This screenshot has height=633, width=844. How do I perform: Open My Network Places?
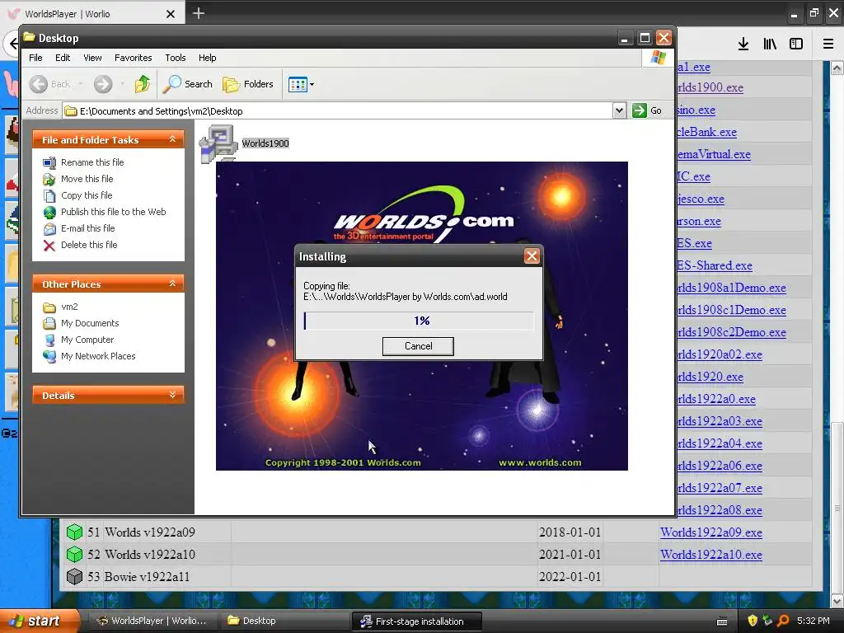(x=98, y=356)
